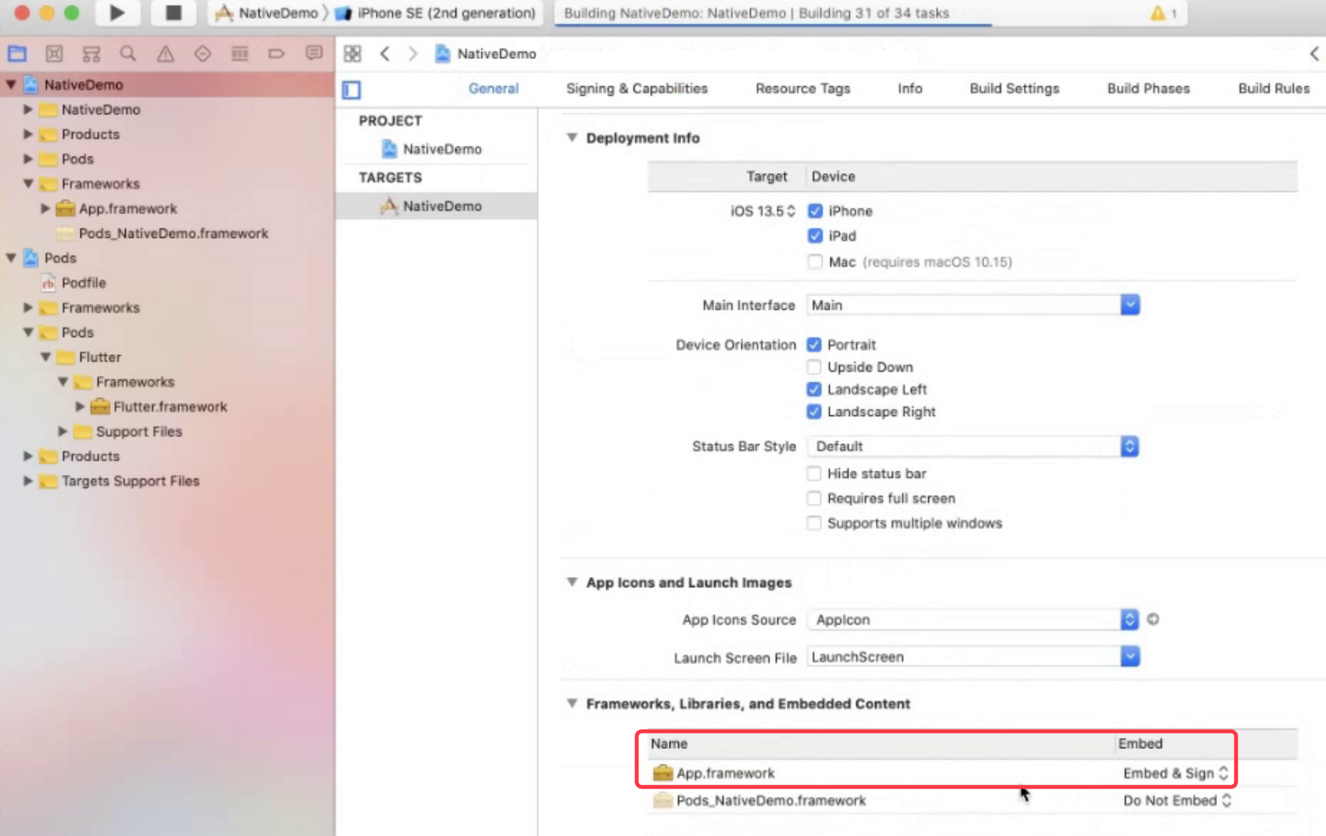Select Pods_NativeDemo.framework in navigator tree
This screenshot has height=836, width=1326.
173,233
